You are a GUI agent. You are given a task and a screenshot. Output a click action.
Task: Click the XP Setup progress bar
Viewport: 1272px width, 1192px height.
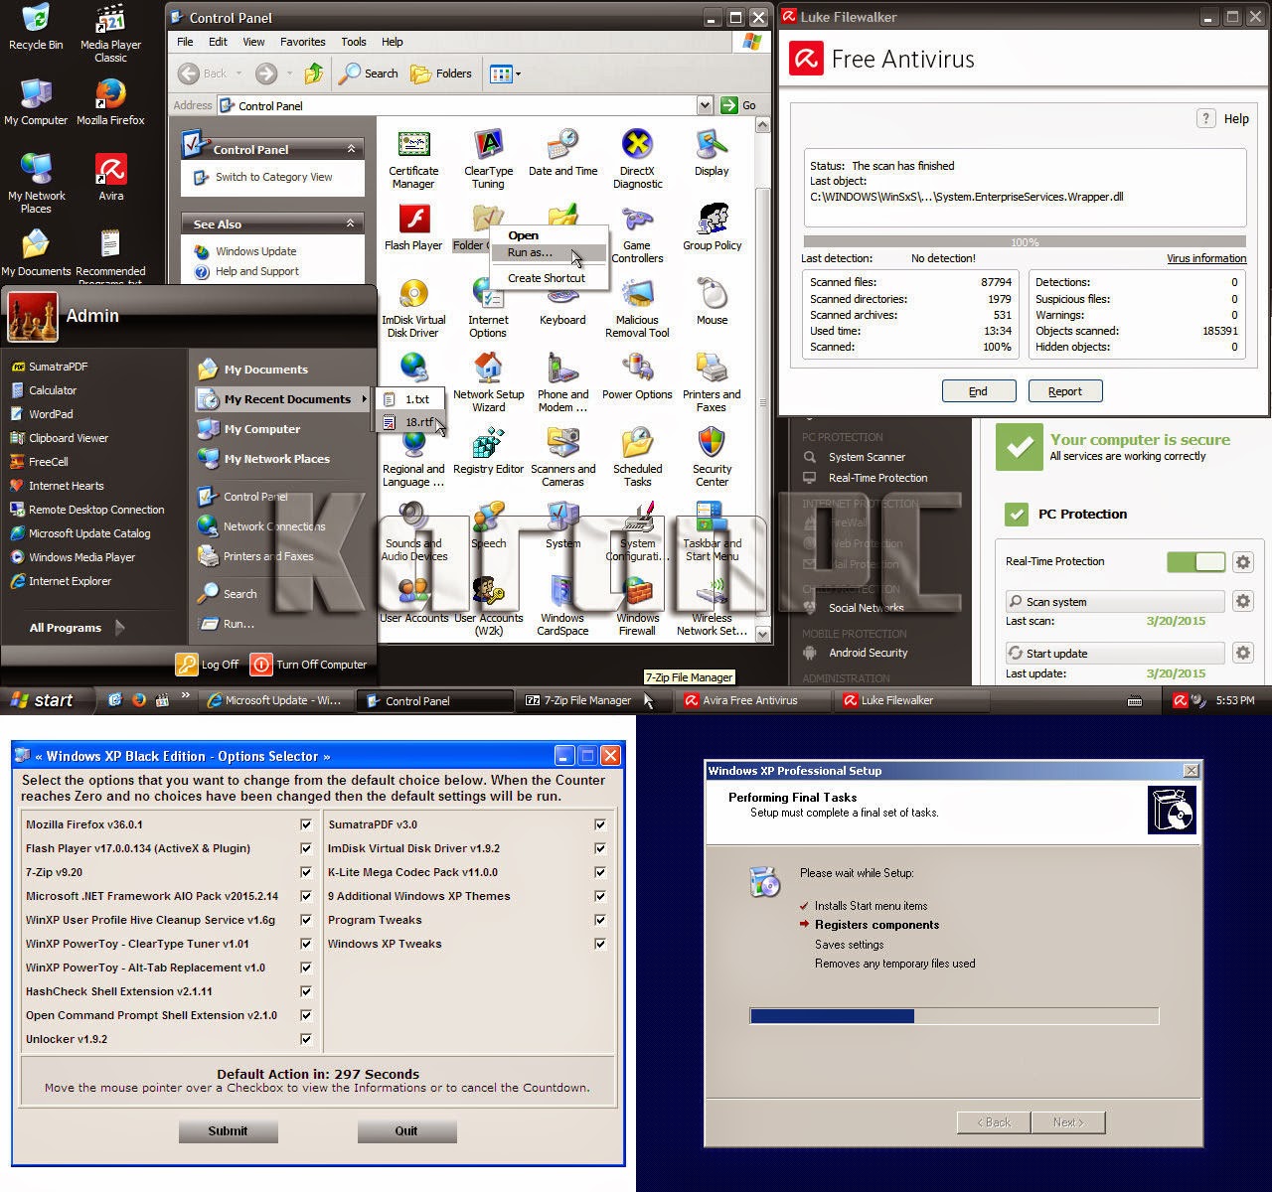[x=954, y=1016]
